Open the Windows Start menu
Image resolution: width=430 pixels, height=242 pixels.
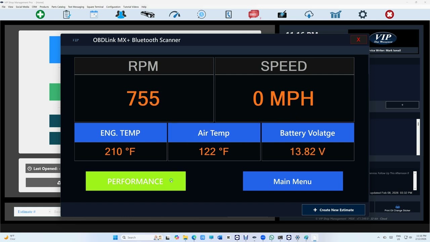[x=115, y=237]
